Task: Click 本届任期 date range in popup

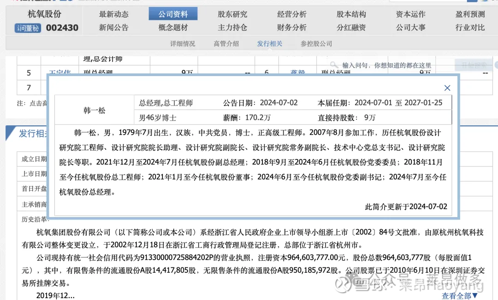Action: click(380, 103)
